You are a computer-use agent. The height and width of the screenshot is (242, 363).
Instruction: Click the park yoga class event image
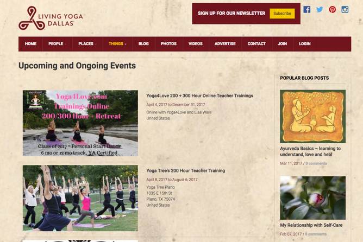click(80, 198)
